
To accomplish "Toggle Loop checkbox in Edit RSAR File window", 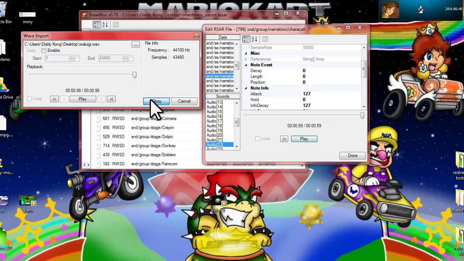I will (x=257, y=138).
